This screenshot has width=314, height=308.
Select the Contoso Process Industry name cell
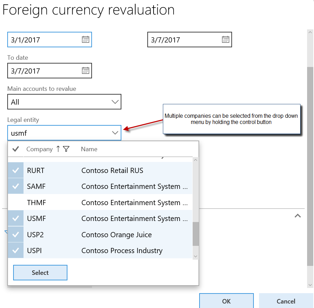pyautogui.click(x=122, y=251)
